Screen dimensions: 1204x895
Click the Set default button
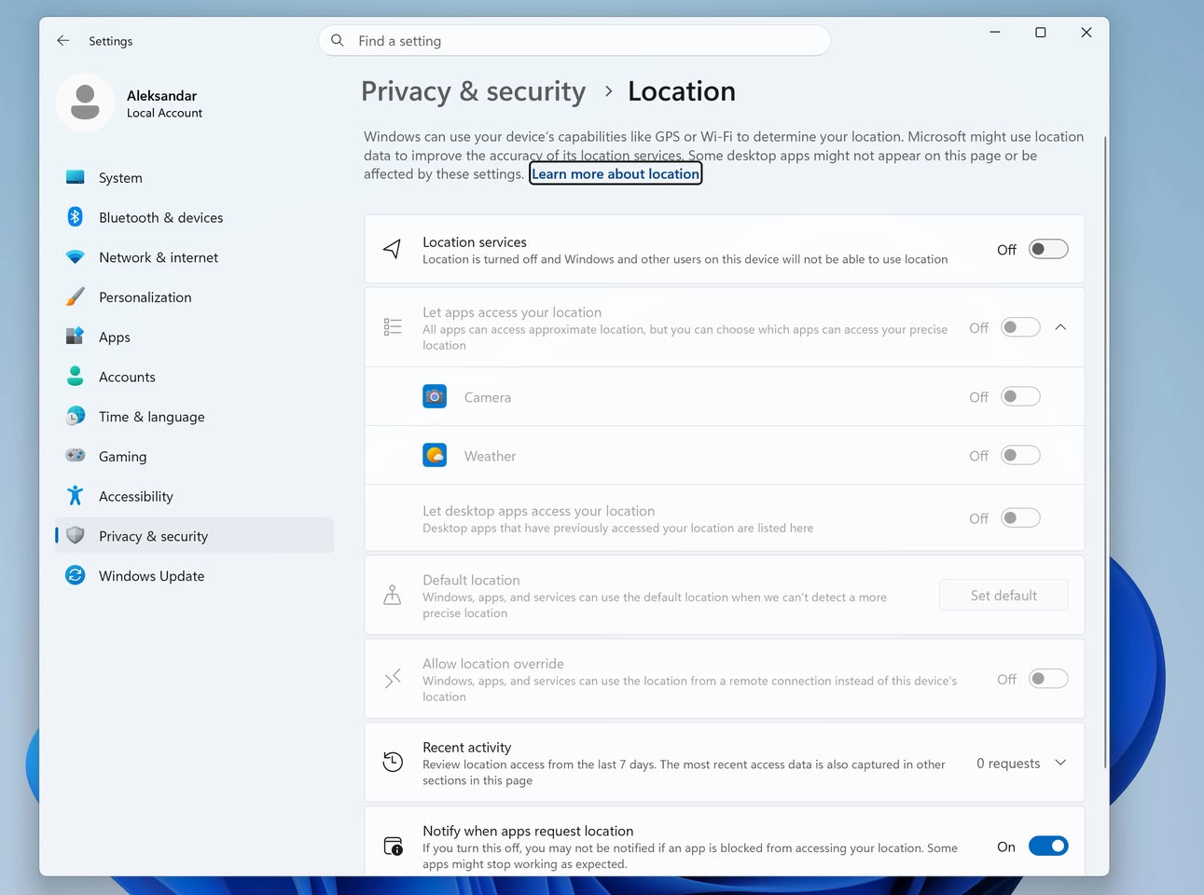tap(1003, 595)
